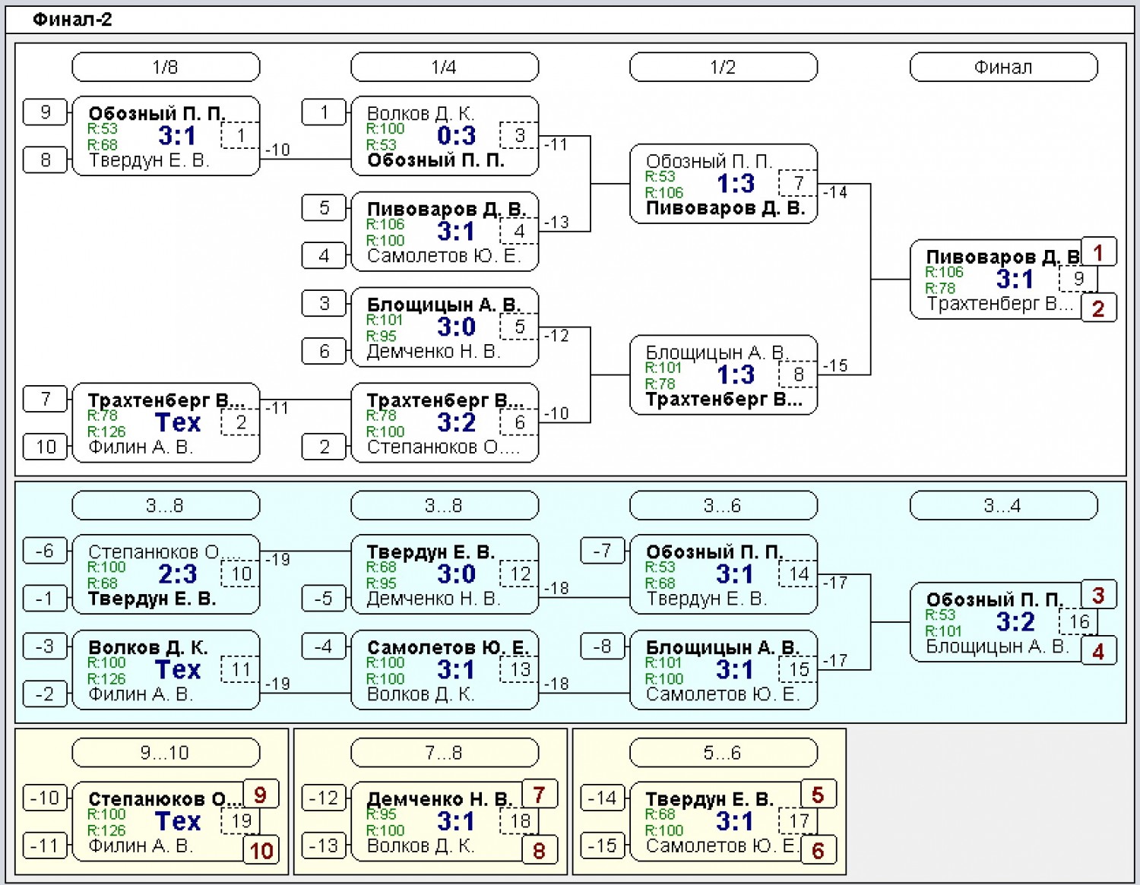This screenshot has height=885, width=1140.
Task: Select the Финал round header
Action: (1004, 67)
